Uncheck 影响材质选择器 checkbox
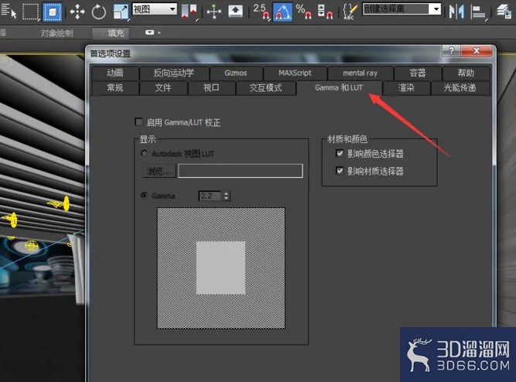 pyautogui.click(x=340, y=171)
